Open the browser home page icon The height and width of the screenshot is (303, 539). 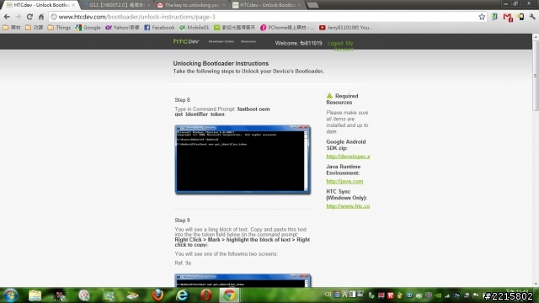(x=41, y=17)
